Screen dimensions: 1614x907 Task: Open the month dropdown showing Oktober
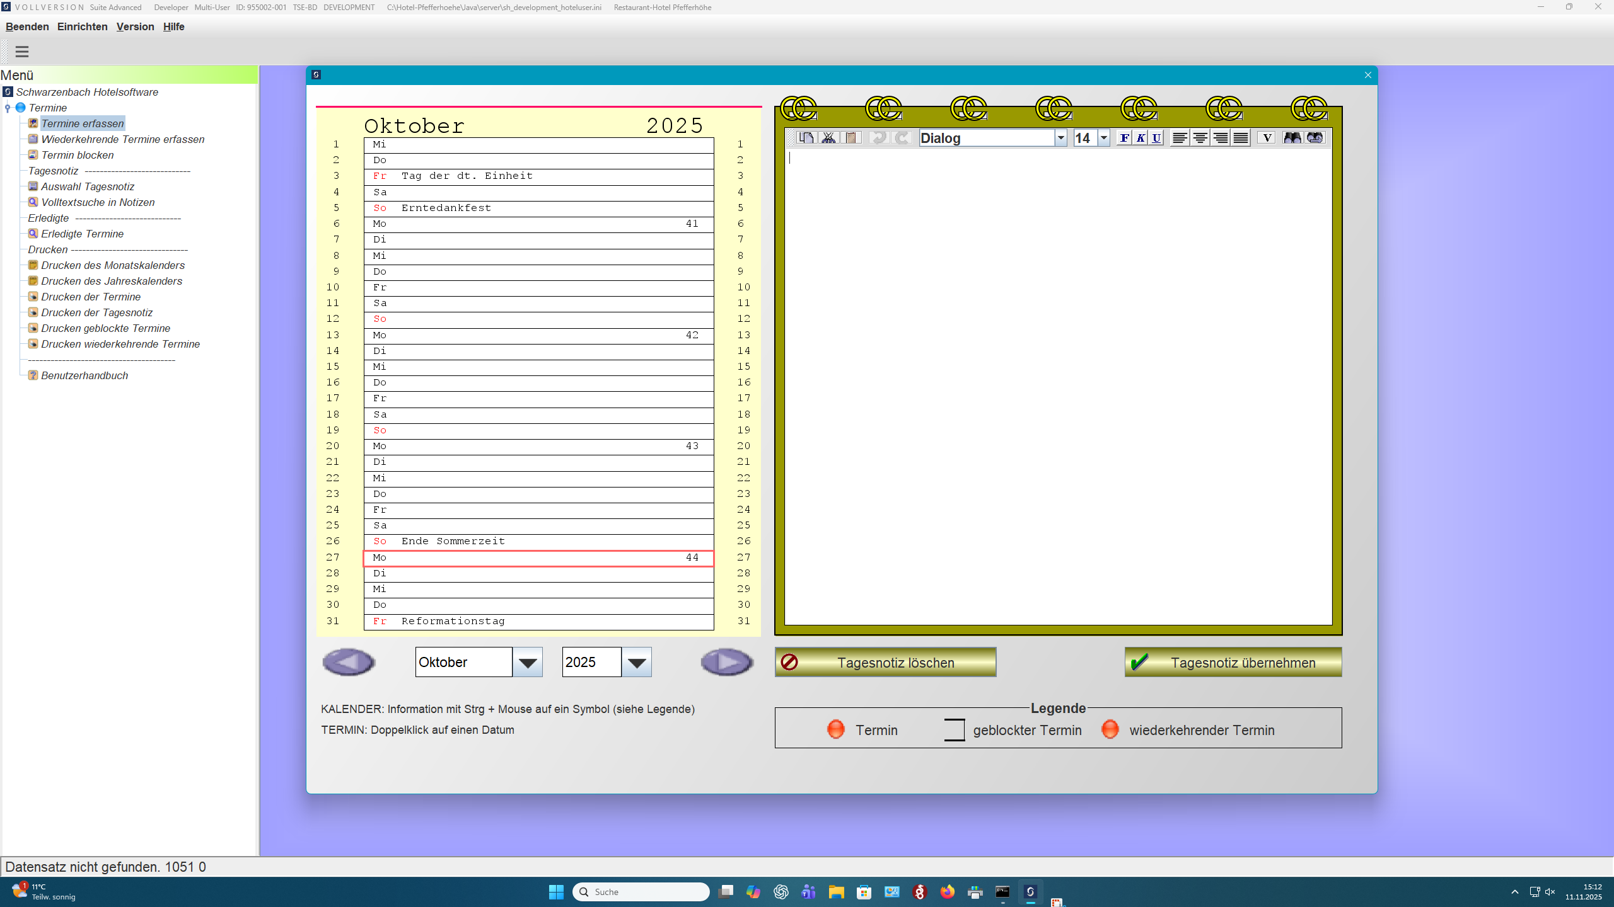coord(528,662)
